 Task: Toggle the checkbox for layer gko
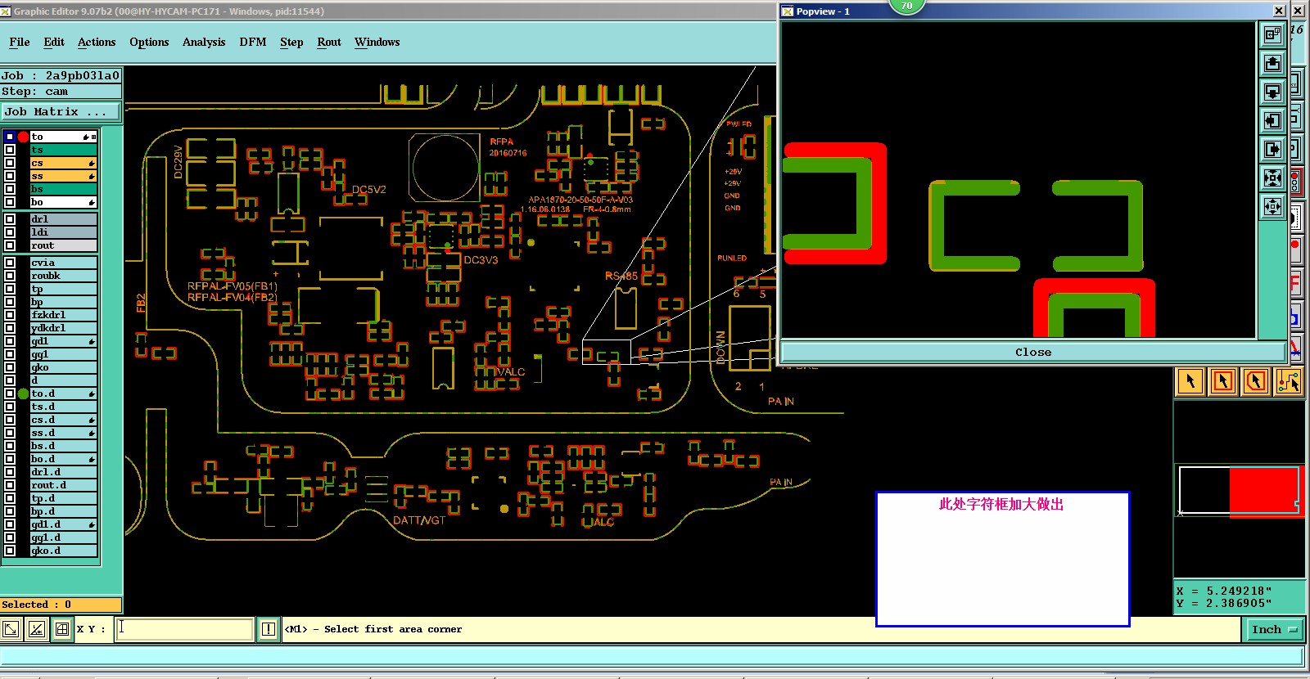(10, 367)
